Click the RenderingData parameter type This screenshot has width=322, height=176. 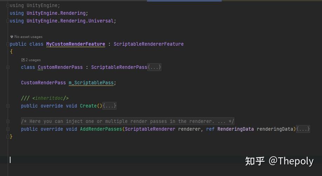pyautogui.click(x=236, y=129)
